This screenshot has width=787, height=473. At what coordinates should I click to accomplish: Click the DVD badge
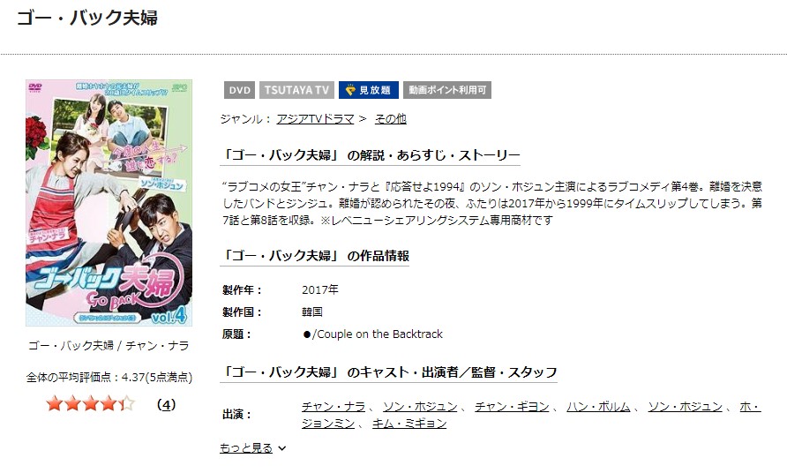[239, 90]
